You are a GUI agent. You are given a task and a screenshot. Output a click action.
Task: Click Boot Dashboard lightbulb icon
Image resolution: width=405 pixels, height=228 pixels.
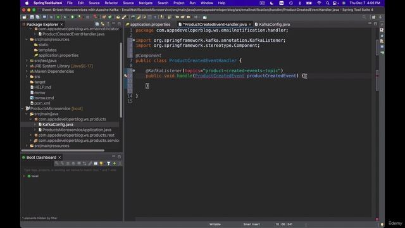[x=101, y=163]
